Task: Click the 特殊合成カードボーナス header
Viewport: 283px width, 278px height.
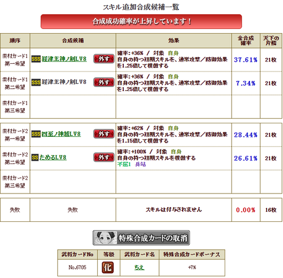Action: click(192, 254)
